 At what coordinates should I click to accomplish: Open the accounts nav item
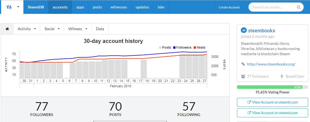click(60, 7)
